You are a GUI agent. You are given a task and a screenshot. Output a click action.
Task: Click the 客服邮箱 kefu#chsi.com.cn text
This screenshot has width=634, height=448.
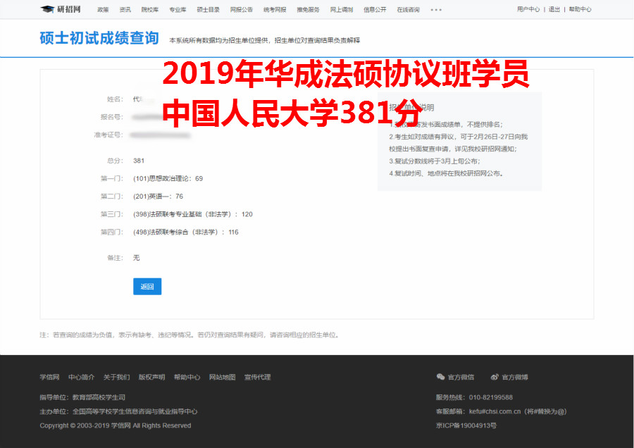click(x=502, y=411)
